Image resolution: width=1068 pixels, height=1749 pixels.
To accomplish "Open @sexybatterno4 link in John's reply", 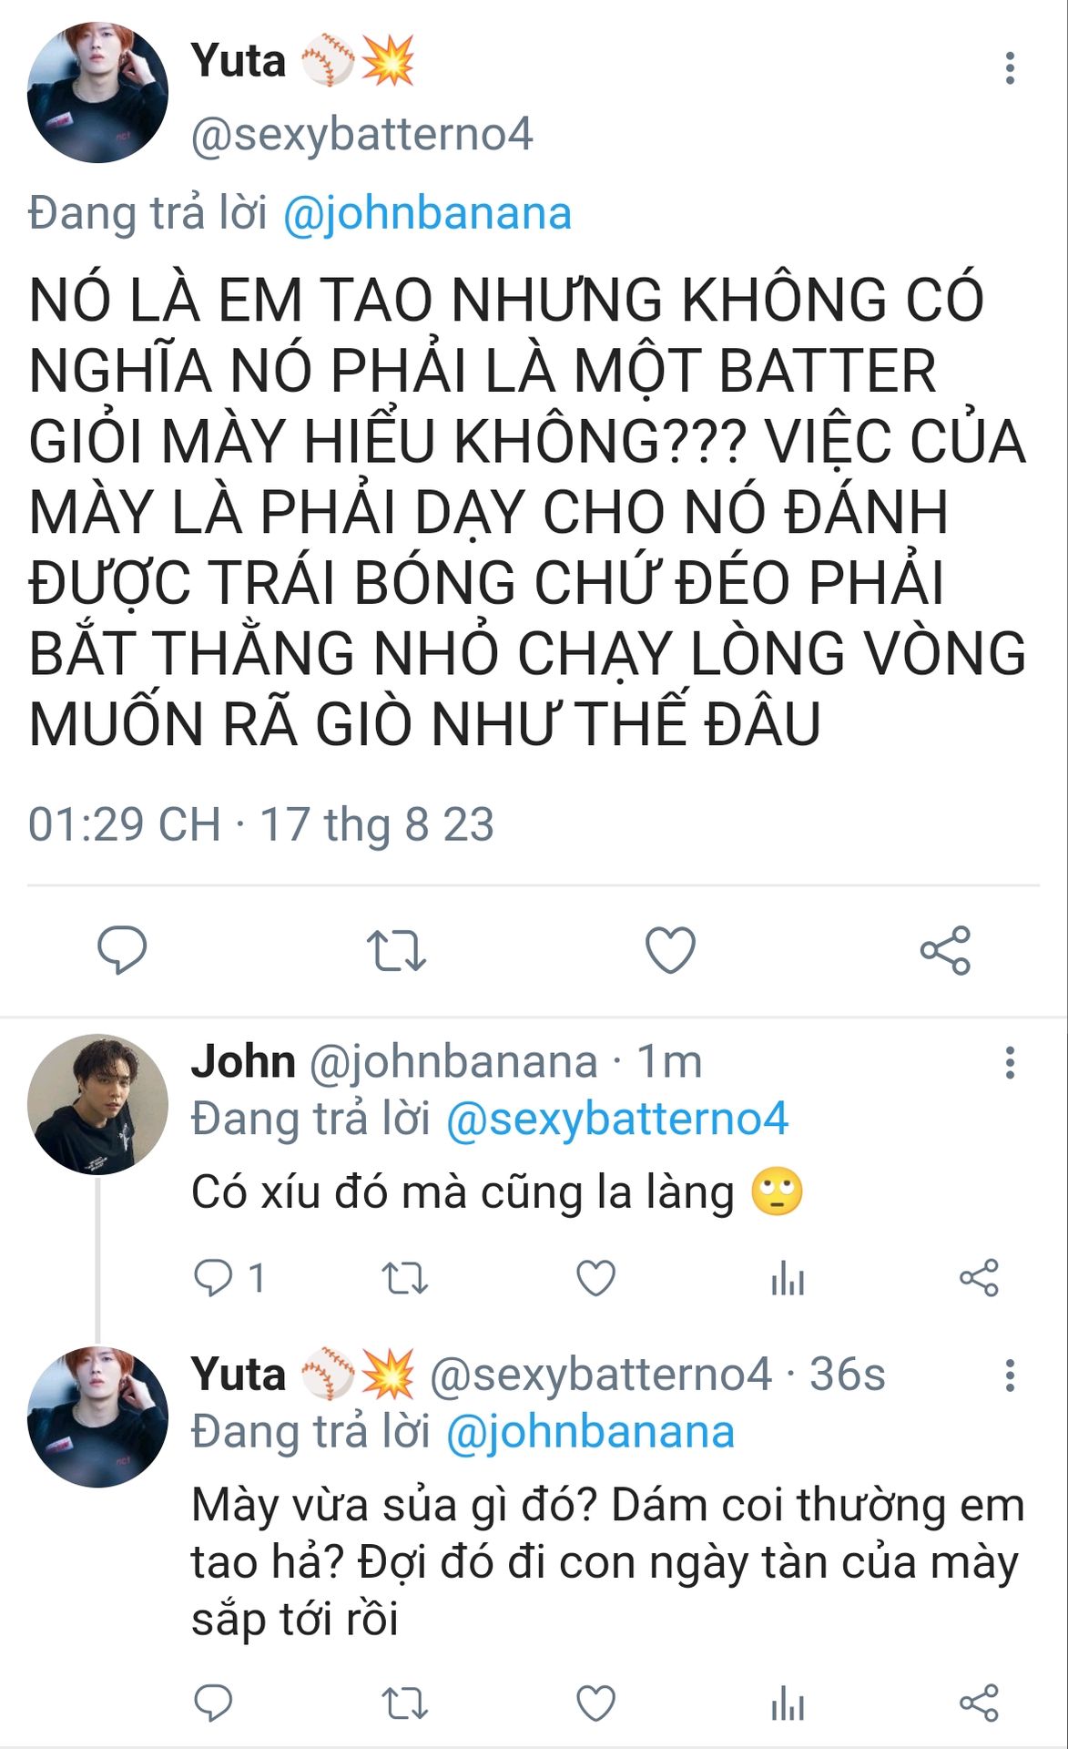I will pos(616,1120).
